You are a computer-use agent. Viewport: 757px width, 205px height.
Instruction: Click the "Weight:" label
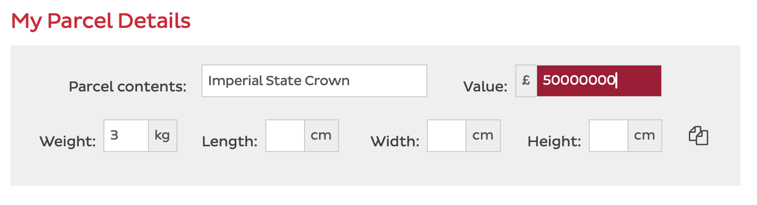click(x=68, y=141)
